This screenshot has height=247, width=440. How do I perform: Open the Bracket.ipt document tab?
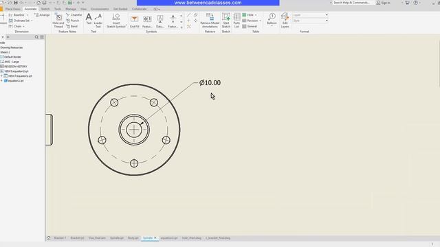[x=77, y=238]
